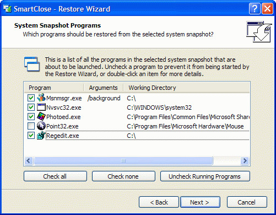The width and height of the screenshot is (276, 215).
Task: Sort by the Program column header
Action: 54,88
